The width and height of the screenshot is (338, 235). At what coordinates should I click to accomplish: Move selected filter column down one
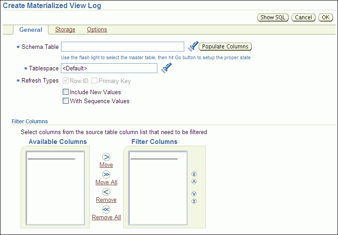tap(194, 194)
